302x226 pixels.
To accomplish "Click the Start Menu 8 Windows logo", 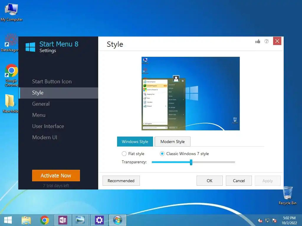I will click(30, 47).
